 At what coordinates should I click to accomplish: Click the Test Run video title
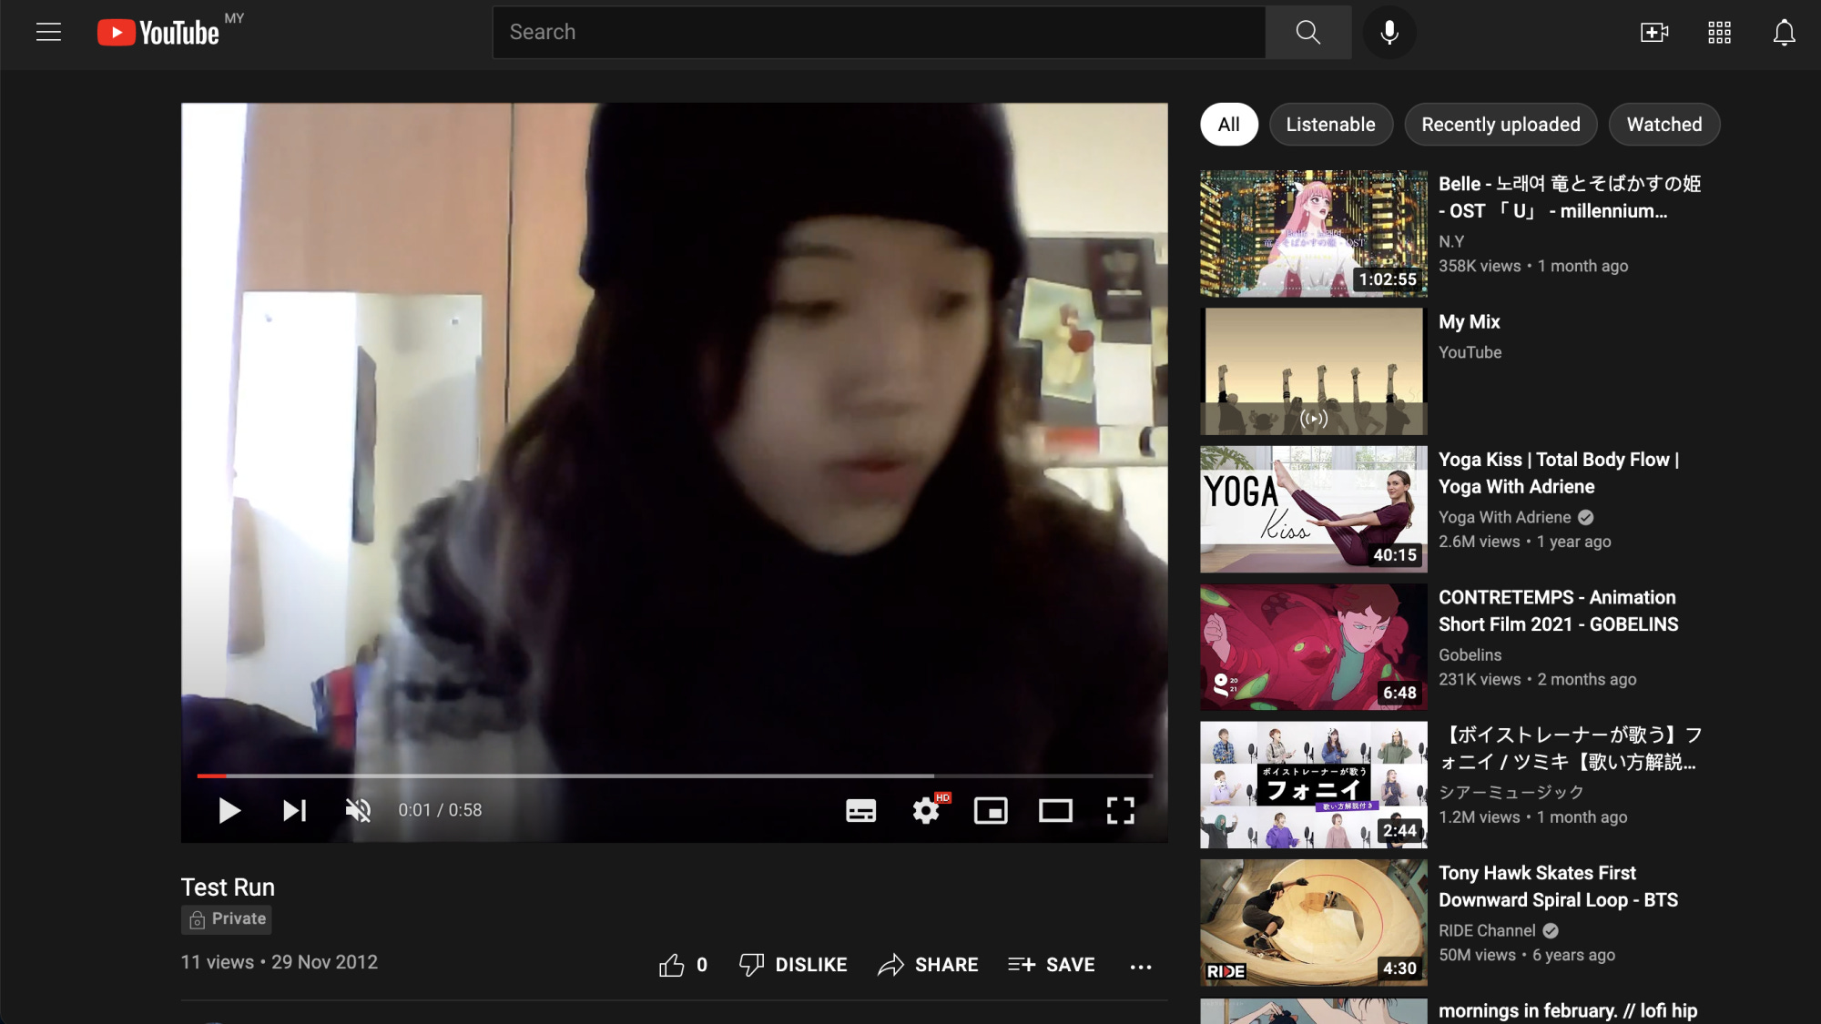[x=228, y=887]
